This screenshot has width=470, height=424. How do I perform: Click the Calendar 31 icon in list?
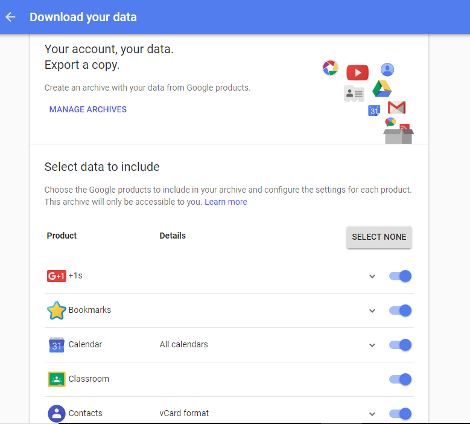(56, 345)
